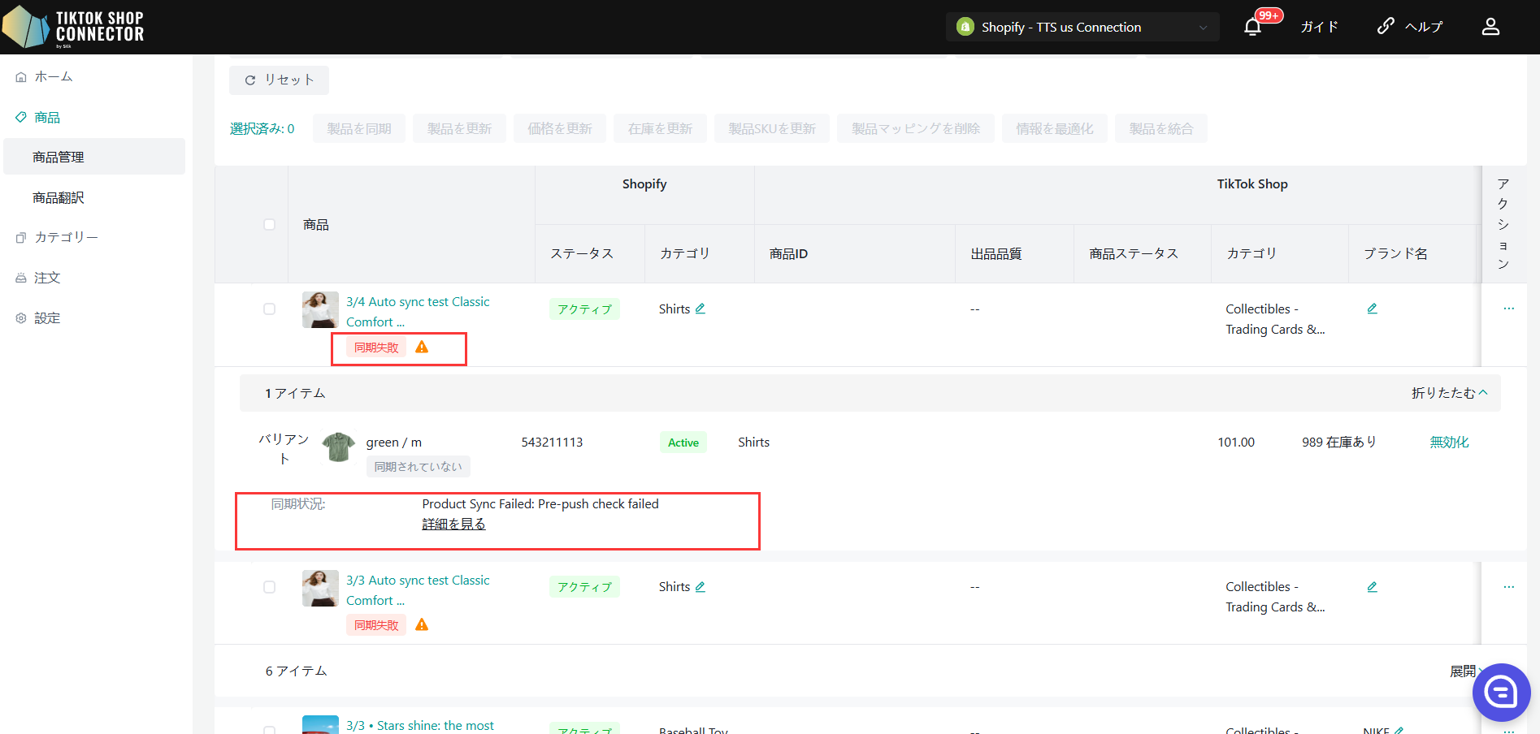Image resolution: width=1540 pixels, height=734 pixels.
Task: Open 3/3 Auto sync test Classic Comfort product link
Action: coord(418,590)
